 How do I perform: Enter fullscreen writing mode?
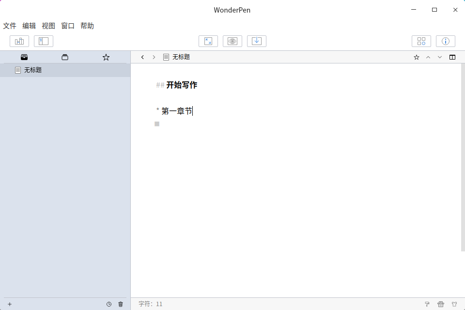pos(208,41)
